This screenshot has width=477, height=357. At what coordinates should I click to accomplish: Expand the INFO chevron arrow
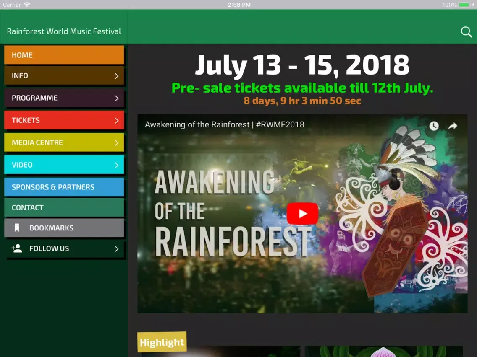pyautogui.click(x=116, y=76)
